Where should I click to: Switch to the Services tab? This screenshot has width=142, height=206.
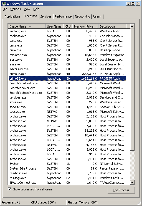coord(46,16)
